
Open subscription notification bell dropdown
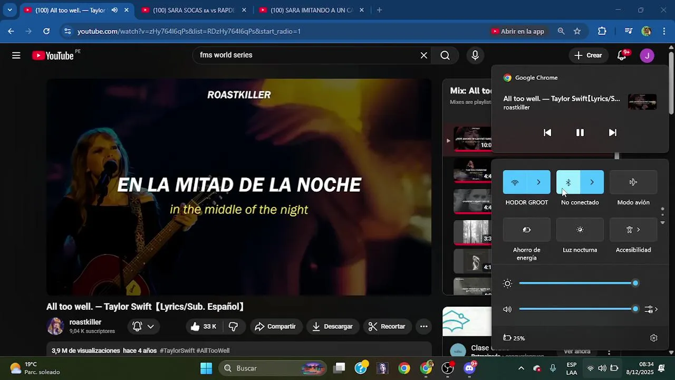coord(143,327)
